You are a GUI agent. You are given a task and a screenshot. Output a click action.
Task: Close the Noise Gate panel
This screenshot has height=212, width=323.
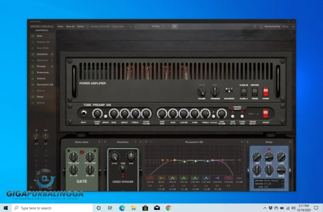99,142
